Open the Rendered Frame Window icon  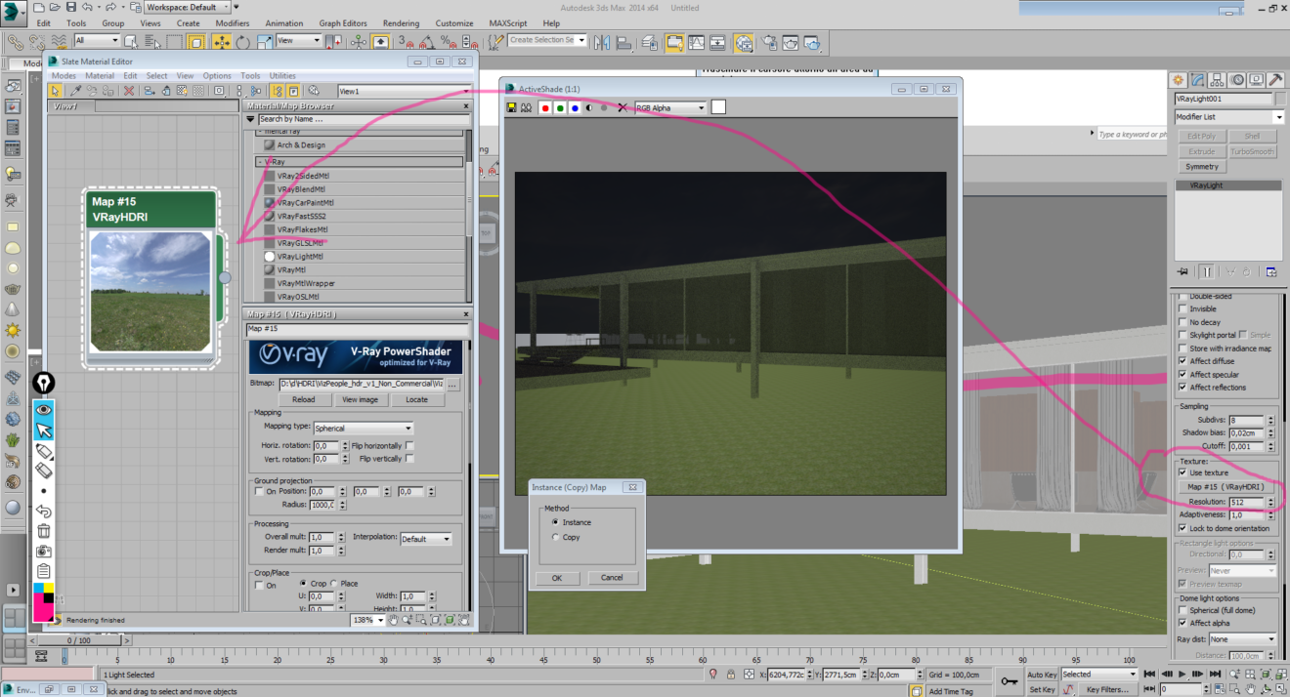pos(790,42)
